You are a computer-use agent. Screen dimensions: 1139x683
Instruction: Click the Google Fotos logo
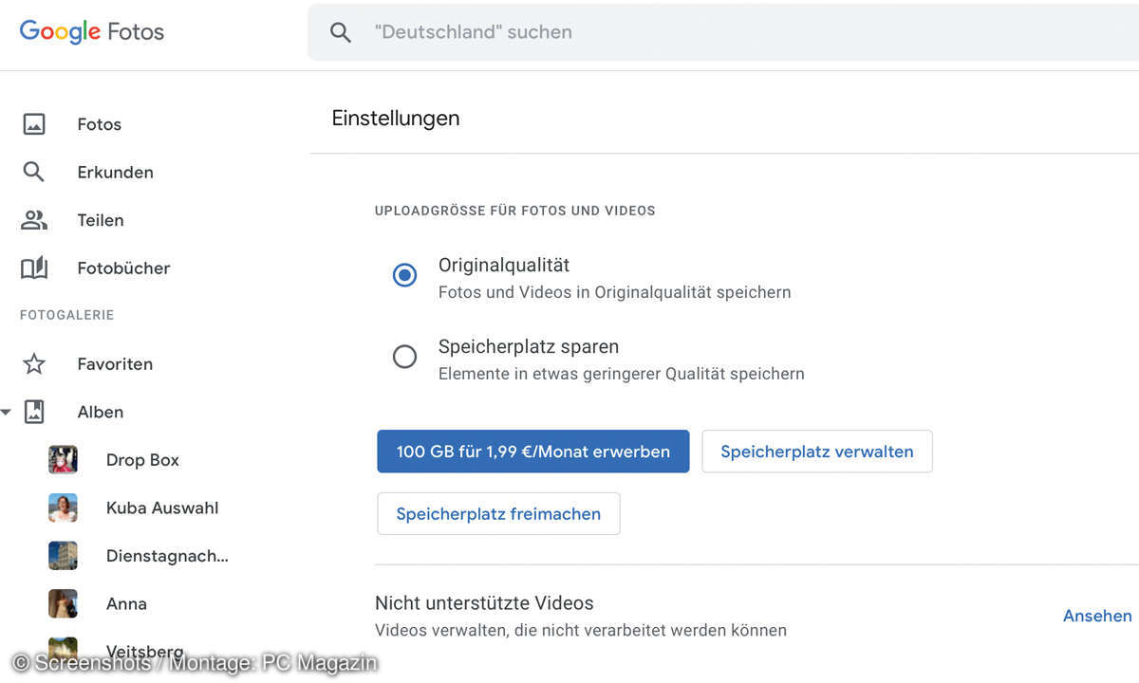click(x=92, y=31)
